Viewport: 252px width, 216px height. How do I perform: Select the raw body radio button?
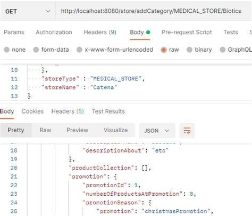click(170, 50)
